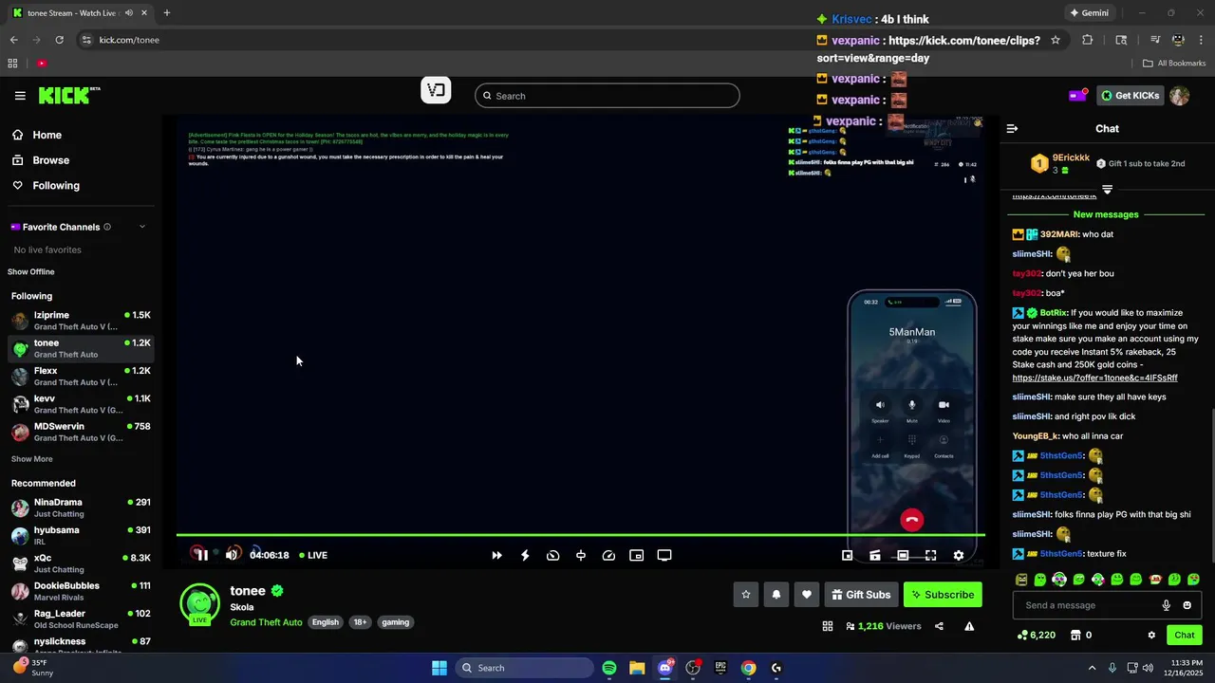Open the emote picker smiley icon
The image size is (1215, 683).
(x=1187, y=605)
